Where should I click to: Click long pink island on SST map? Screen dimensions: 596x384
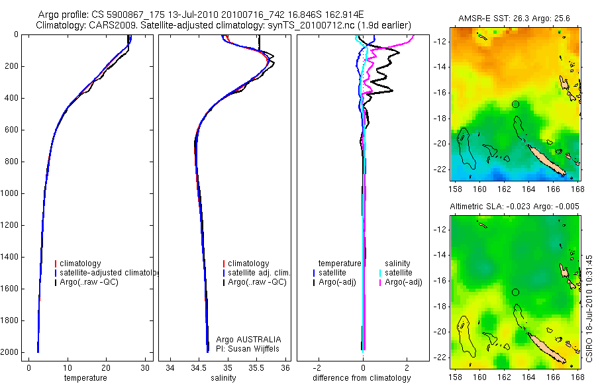[546, 160]
